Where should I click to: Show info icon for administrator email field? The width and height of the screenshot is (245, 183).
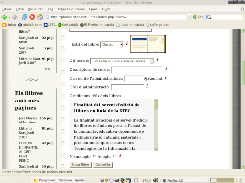166,78
